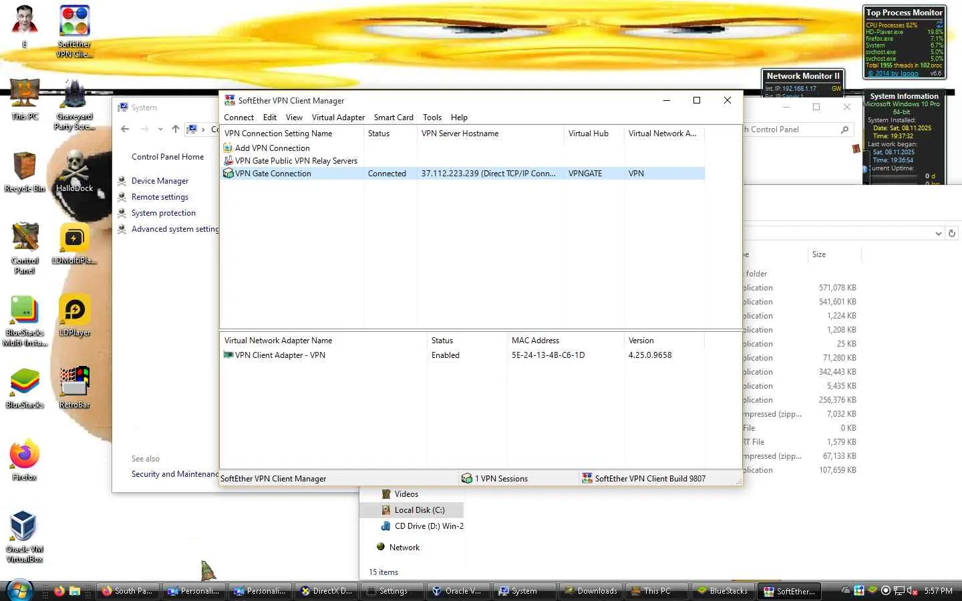Open Advanced system settings link

(x=175, y=229)
